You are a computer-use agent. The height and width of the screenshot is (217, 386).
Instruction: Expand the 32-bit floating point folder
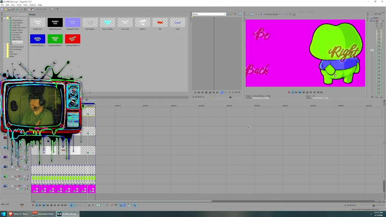coord(5,47)
